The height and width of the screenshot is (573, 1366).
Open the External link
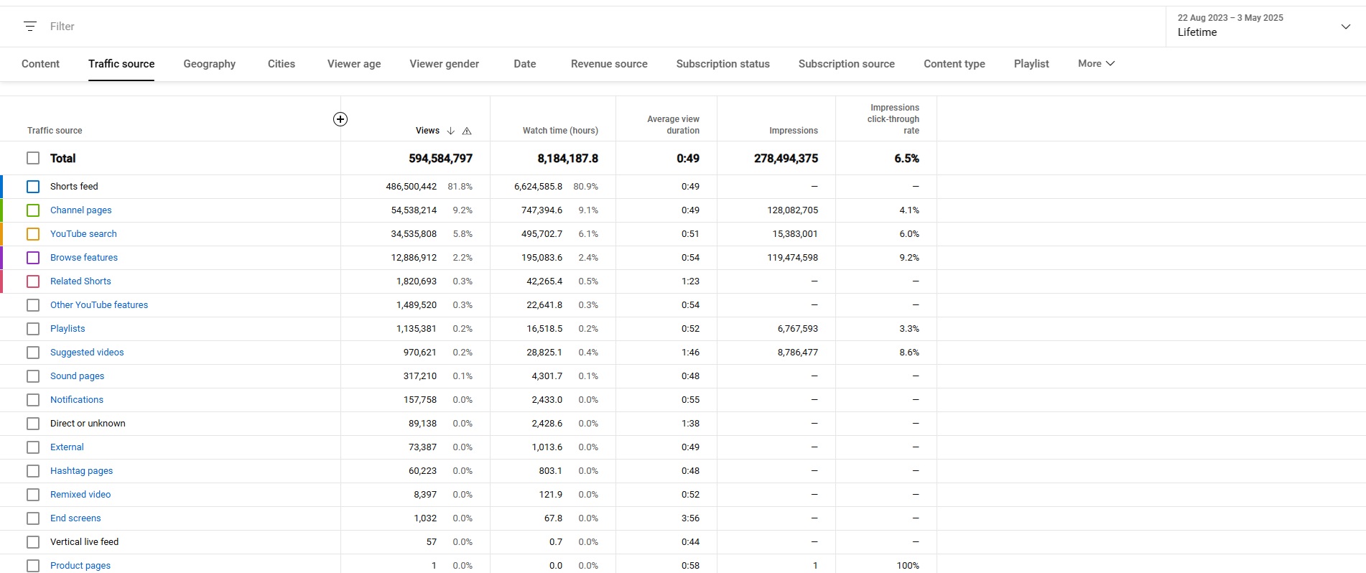click(x=67, y=447)
